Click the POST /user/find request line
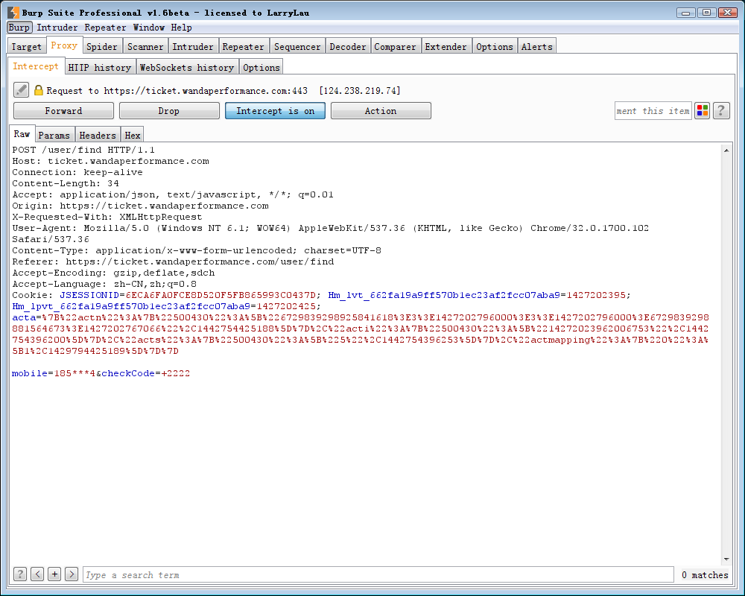The image size is (745, 596). tap(83, 150)
